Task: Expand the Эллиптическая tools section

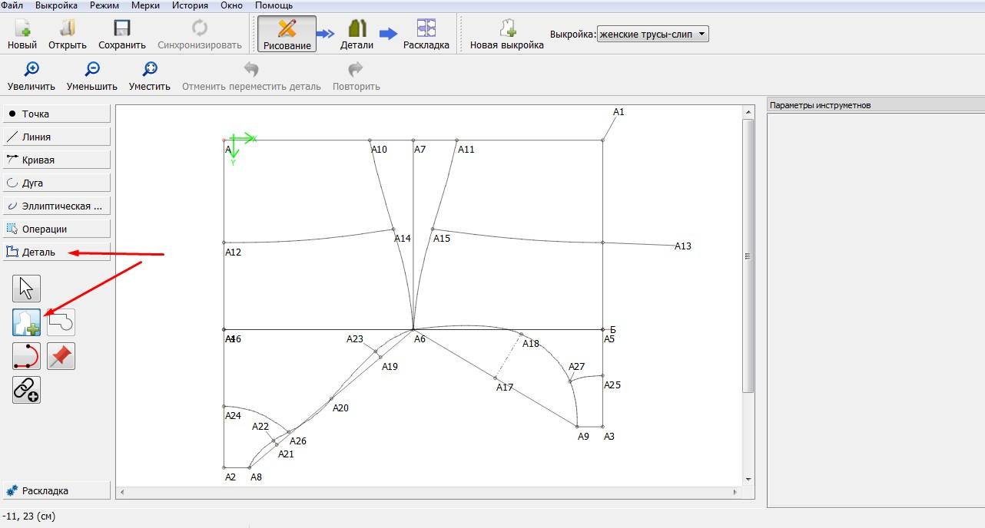Action: coord(57,206)
